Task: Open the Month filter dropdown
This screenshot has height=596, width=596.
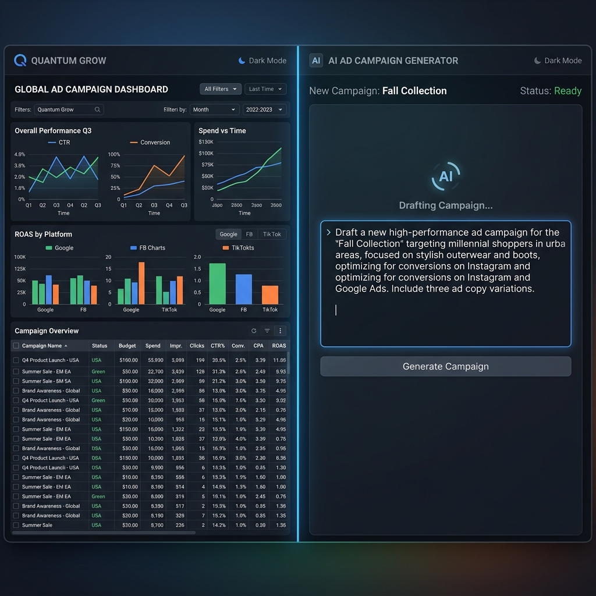Action: pos(214,109)
